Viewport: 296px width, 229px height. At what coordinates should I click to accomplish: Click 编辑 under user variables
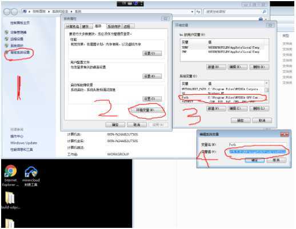[238, 67]
